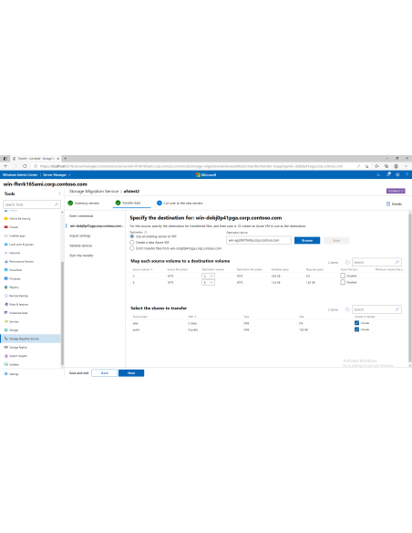Open destination volume dropdown for C:

pyautogui.click(x=208, y=276)
